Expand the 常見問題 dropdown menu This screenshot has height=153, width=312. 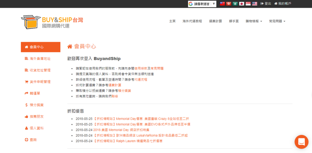(x=277, y=21)
